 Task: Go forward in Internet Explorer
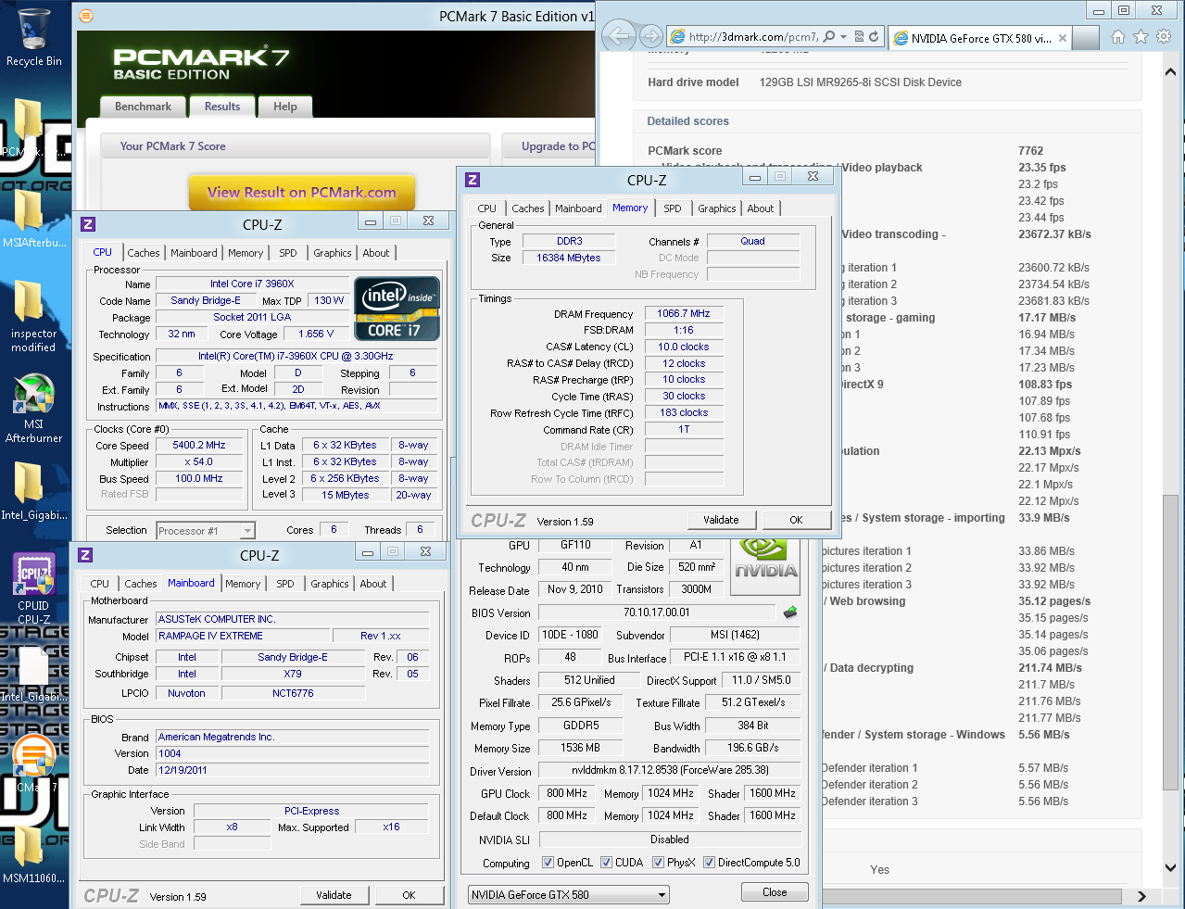(x=651, y=37)
